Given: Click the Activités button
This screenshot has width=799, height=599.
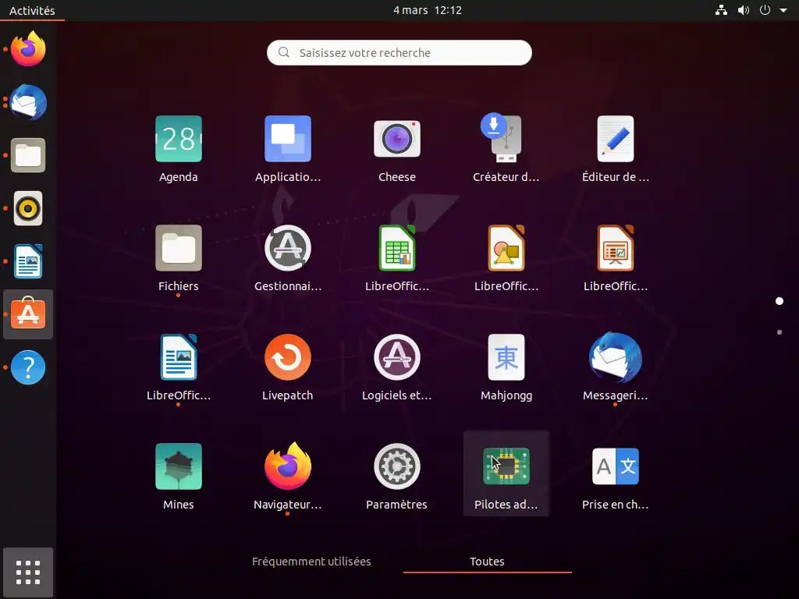Looking at the screenshot, I should (x=32, y=10).
